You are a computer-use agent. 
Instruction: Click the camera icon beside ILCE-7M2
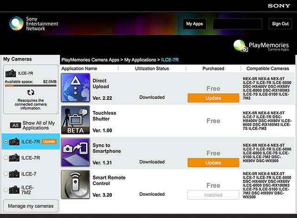click(14, 190)
